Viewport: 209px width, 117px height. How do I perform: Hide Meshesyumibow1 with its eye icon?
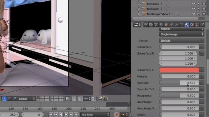194,14
